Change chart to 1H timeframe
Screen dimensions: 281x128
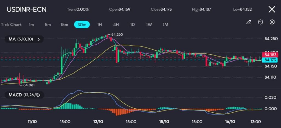pyautogui.click(x=99, y=25)
